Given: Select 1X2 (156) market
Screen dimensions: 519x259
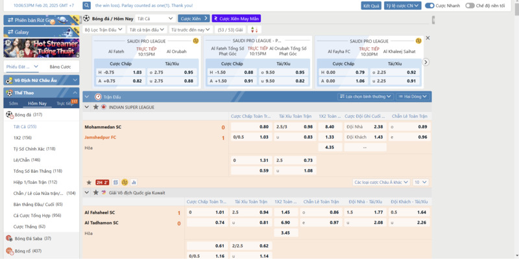Looking at the screenshot, I should click(23, 138).
